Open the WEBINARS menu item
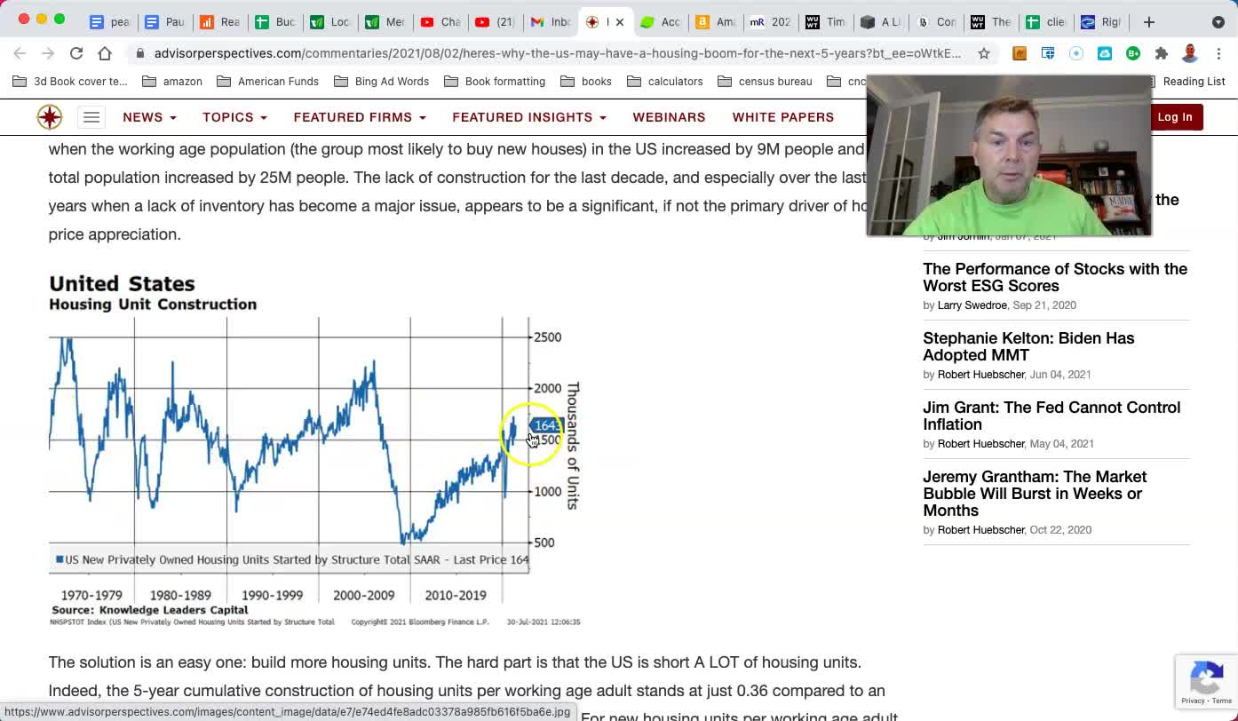 [669, 117]
